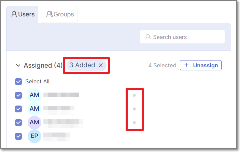
Task: Click the plus icon on Unassign
Action: 186,65
